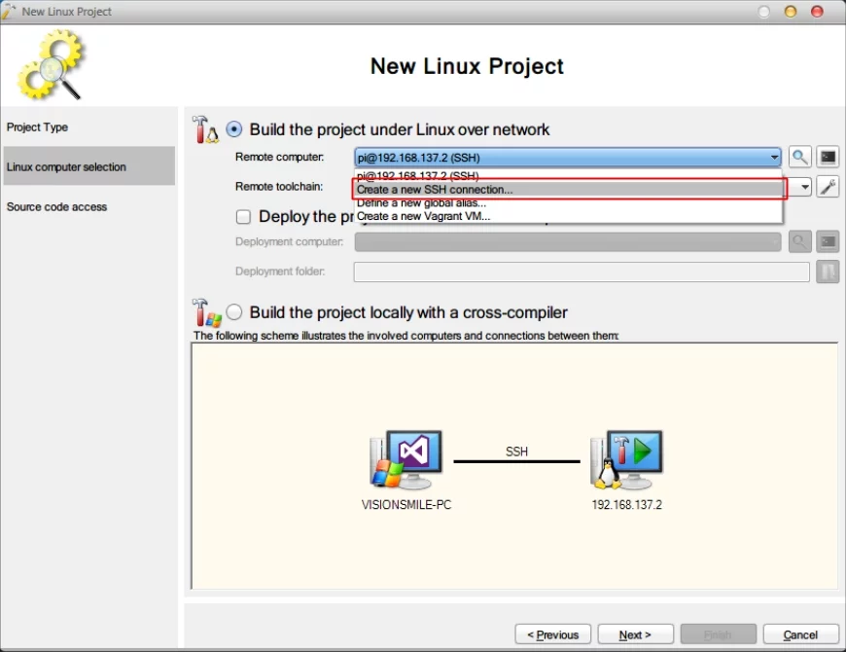Image resolution: width=846 pixels, height=652 pixels.
Task: Select Build locally with a cross-compiler
Action: click(234, 312)
